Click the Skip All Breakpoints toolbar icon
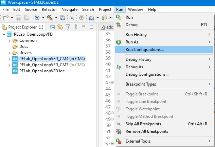 point(72,18)
